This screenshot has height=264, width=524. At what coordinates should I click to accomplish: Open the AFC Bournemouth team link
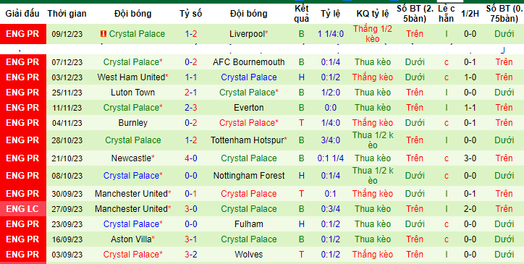[249, 62]
